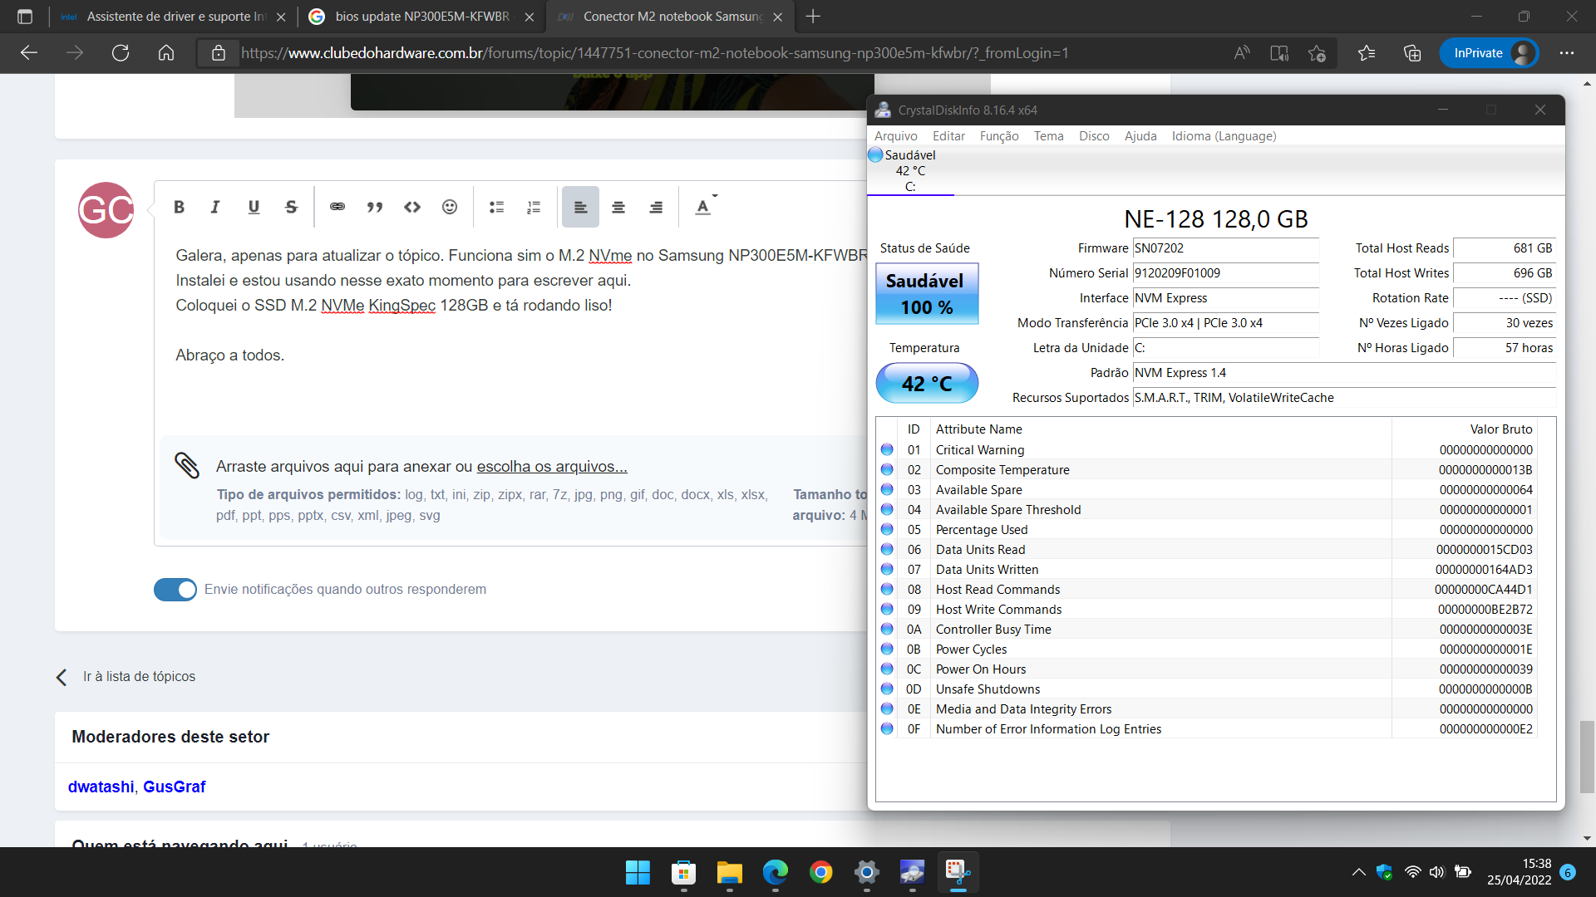1596x897 pixels.
Task: Go to the browser home page
Action: coord(166,53)
